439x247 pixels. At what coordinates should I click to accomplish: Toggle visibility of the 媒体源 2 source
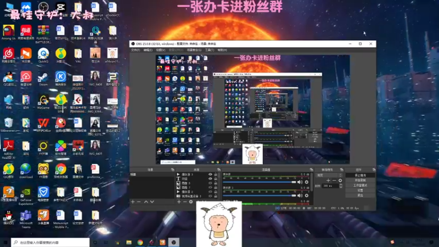[210, 192]
